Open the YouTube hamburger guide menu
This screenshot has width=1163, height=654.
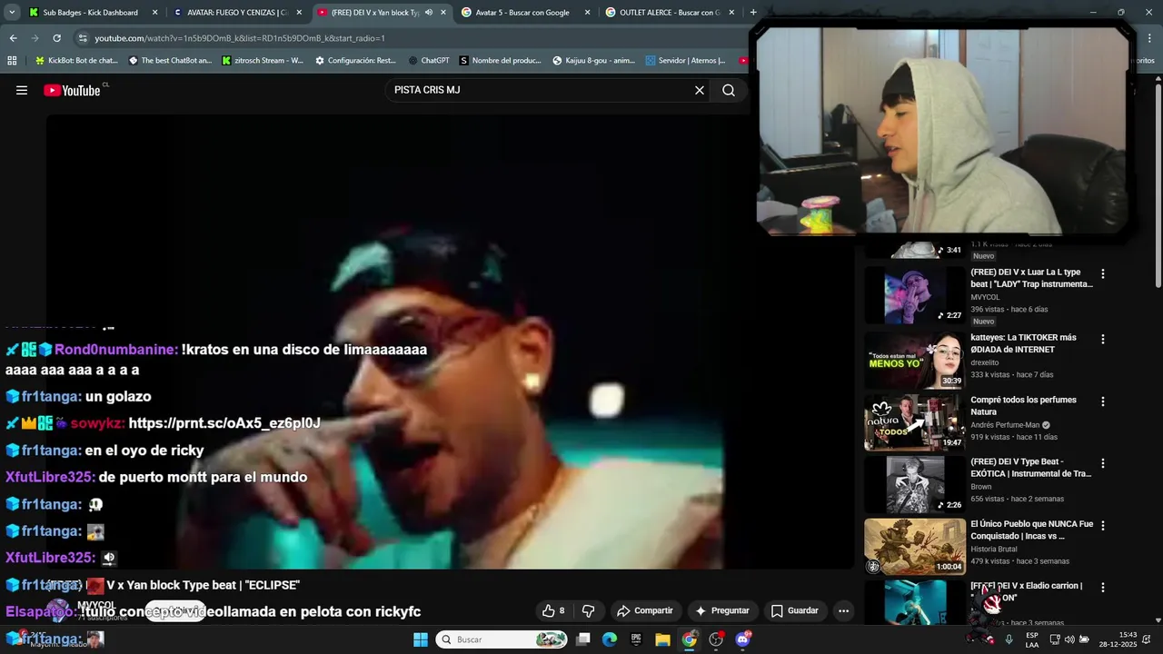coord(22,90)
